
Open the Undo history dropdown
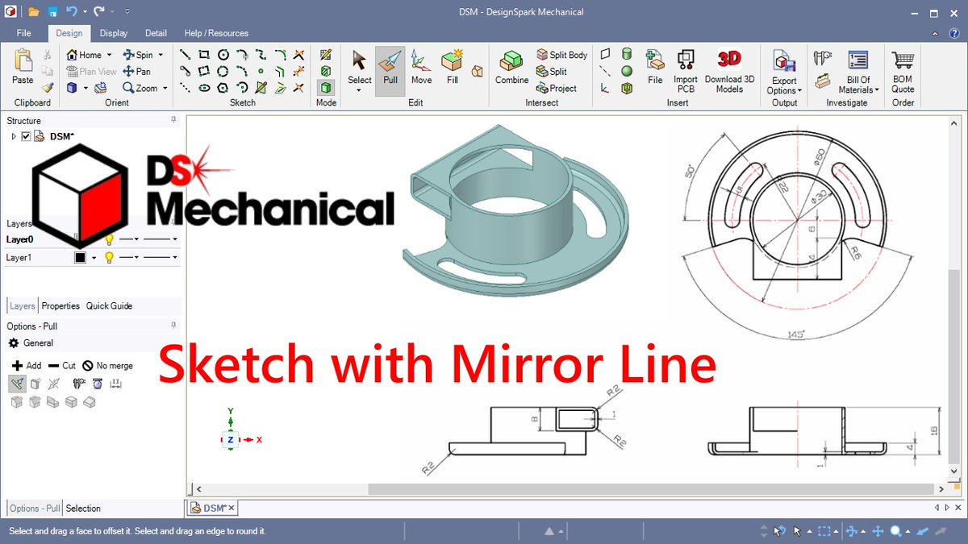[x=85, y=12]
